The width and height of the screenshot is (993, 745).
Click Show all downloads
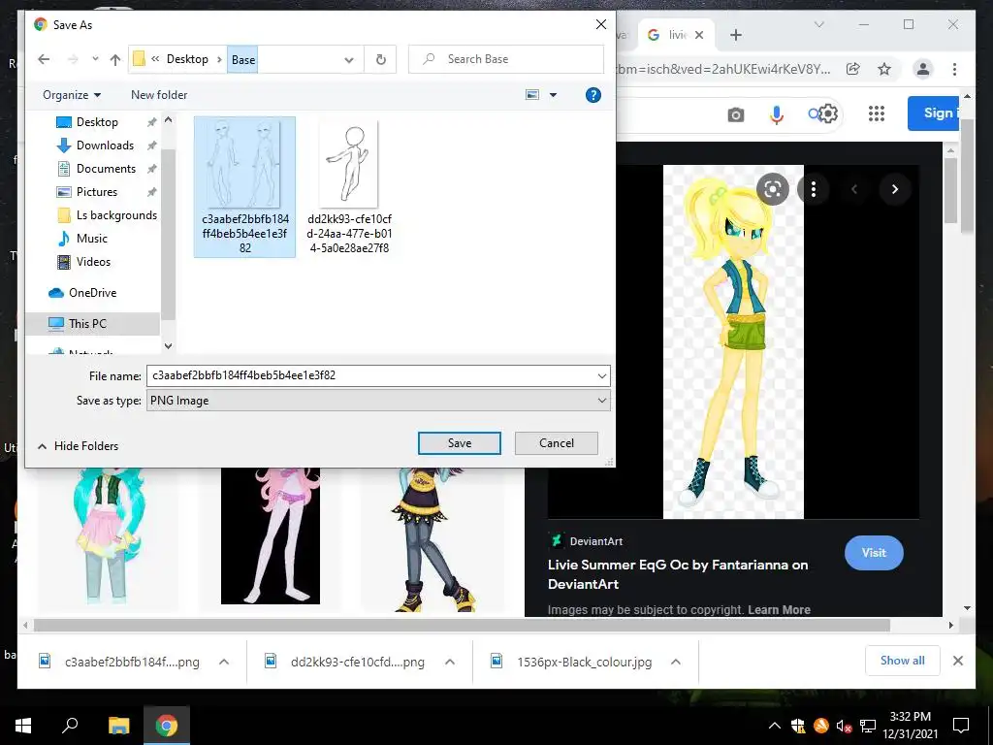pyautogui.click(x=902, y=661)
